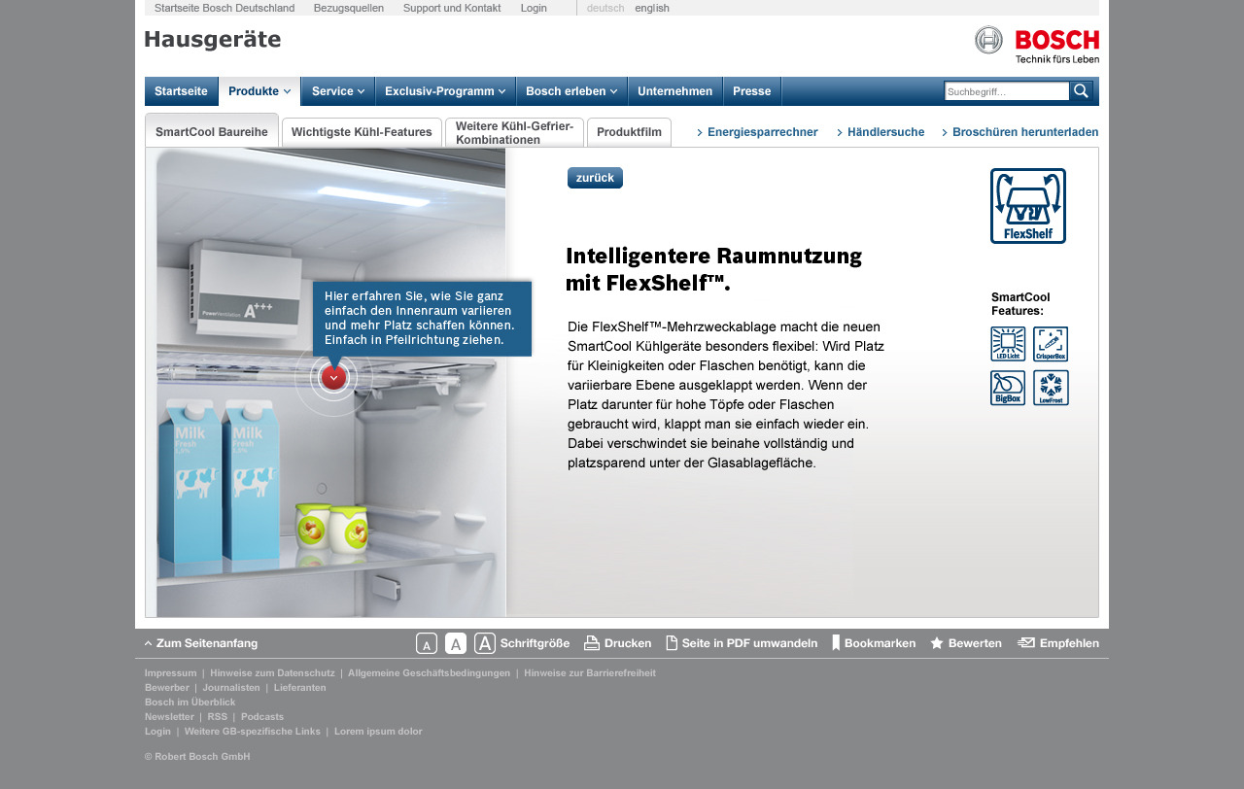Click the Bewerten star icon
The image size is (1244, 789).
pyautogui.click(x=938, y=642)
